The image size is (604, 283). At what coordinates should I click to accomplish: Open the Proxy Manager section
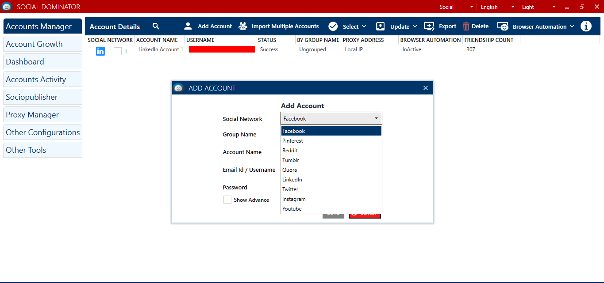click(x=42, y=114)
